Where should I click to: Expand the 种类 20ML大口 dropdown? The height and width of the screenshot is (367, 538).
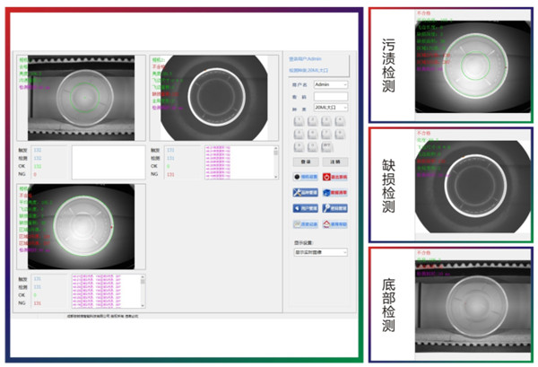click(330, 108)
